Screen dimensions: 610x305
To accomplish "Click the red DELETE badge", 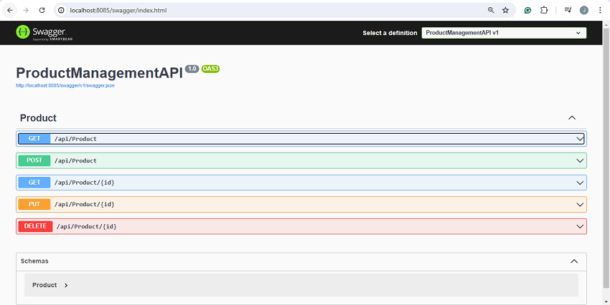I will pyautogui.click(x=35, y=226).
